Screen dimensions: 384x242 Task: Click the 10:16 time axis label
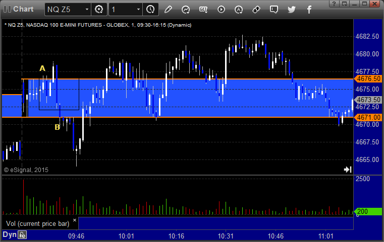coord(176,236)
